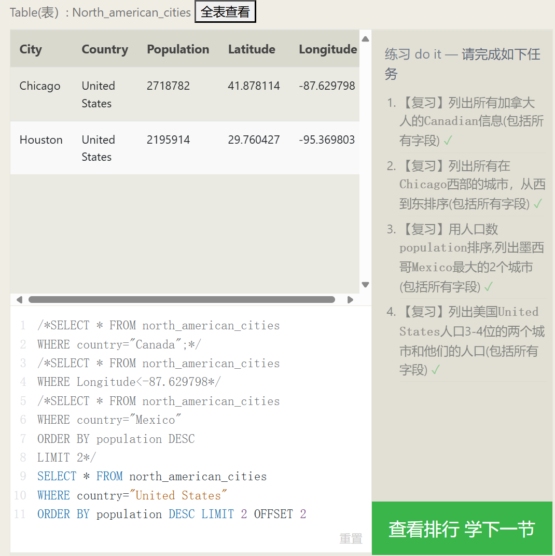Click table scroll up arrow

[365, 39]
